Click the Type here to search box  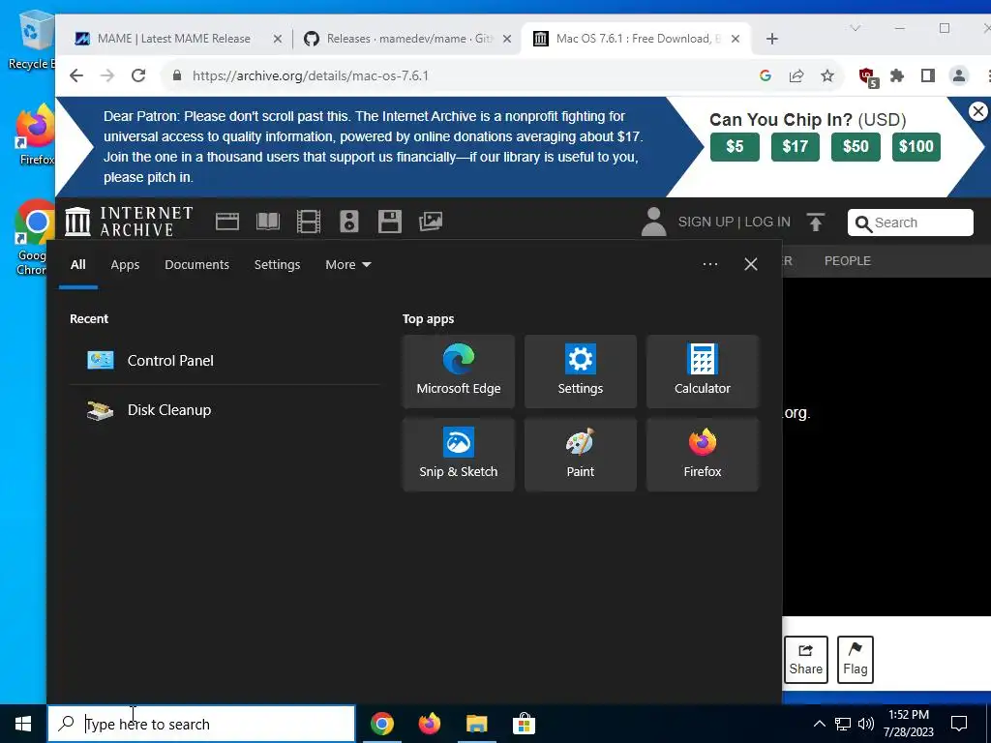coord(201,724)
